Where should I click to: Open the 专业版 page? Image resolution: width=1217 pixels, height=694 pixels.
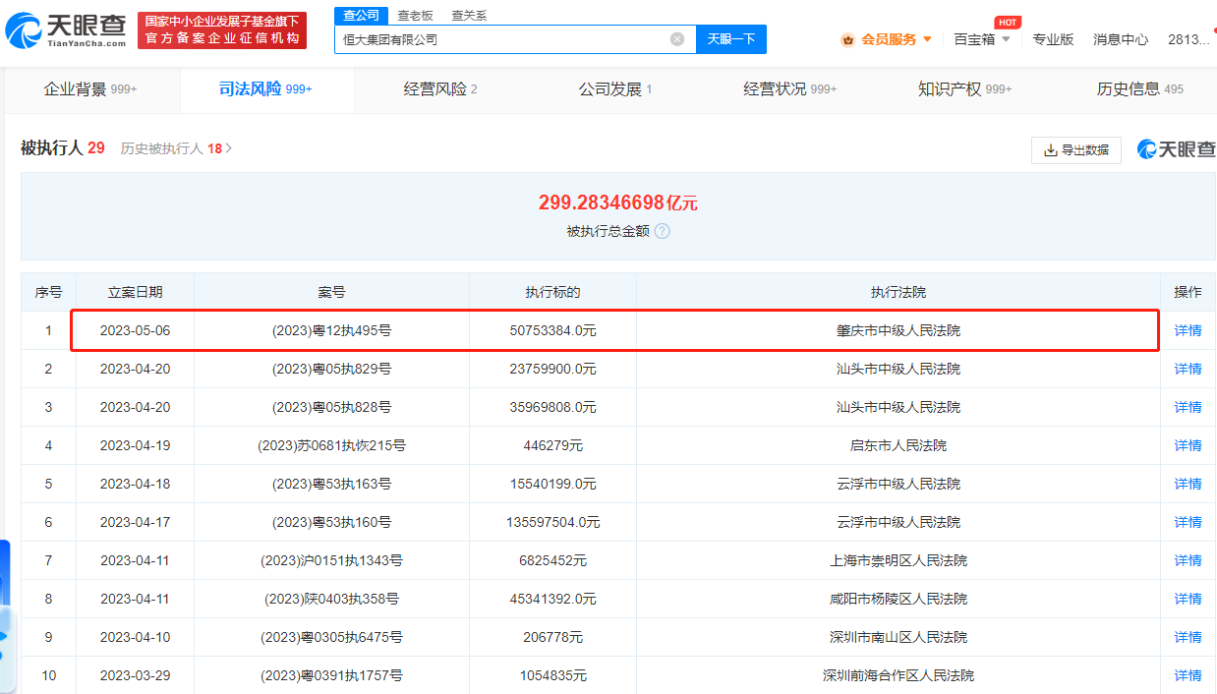click(x=1054, y=40)
